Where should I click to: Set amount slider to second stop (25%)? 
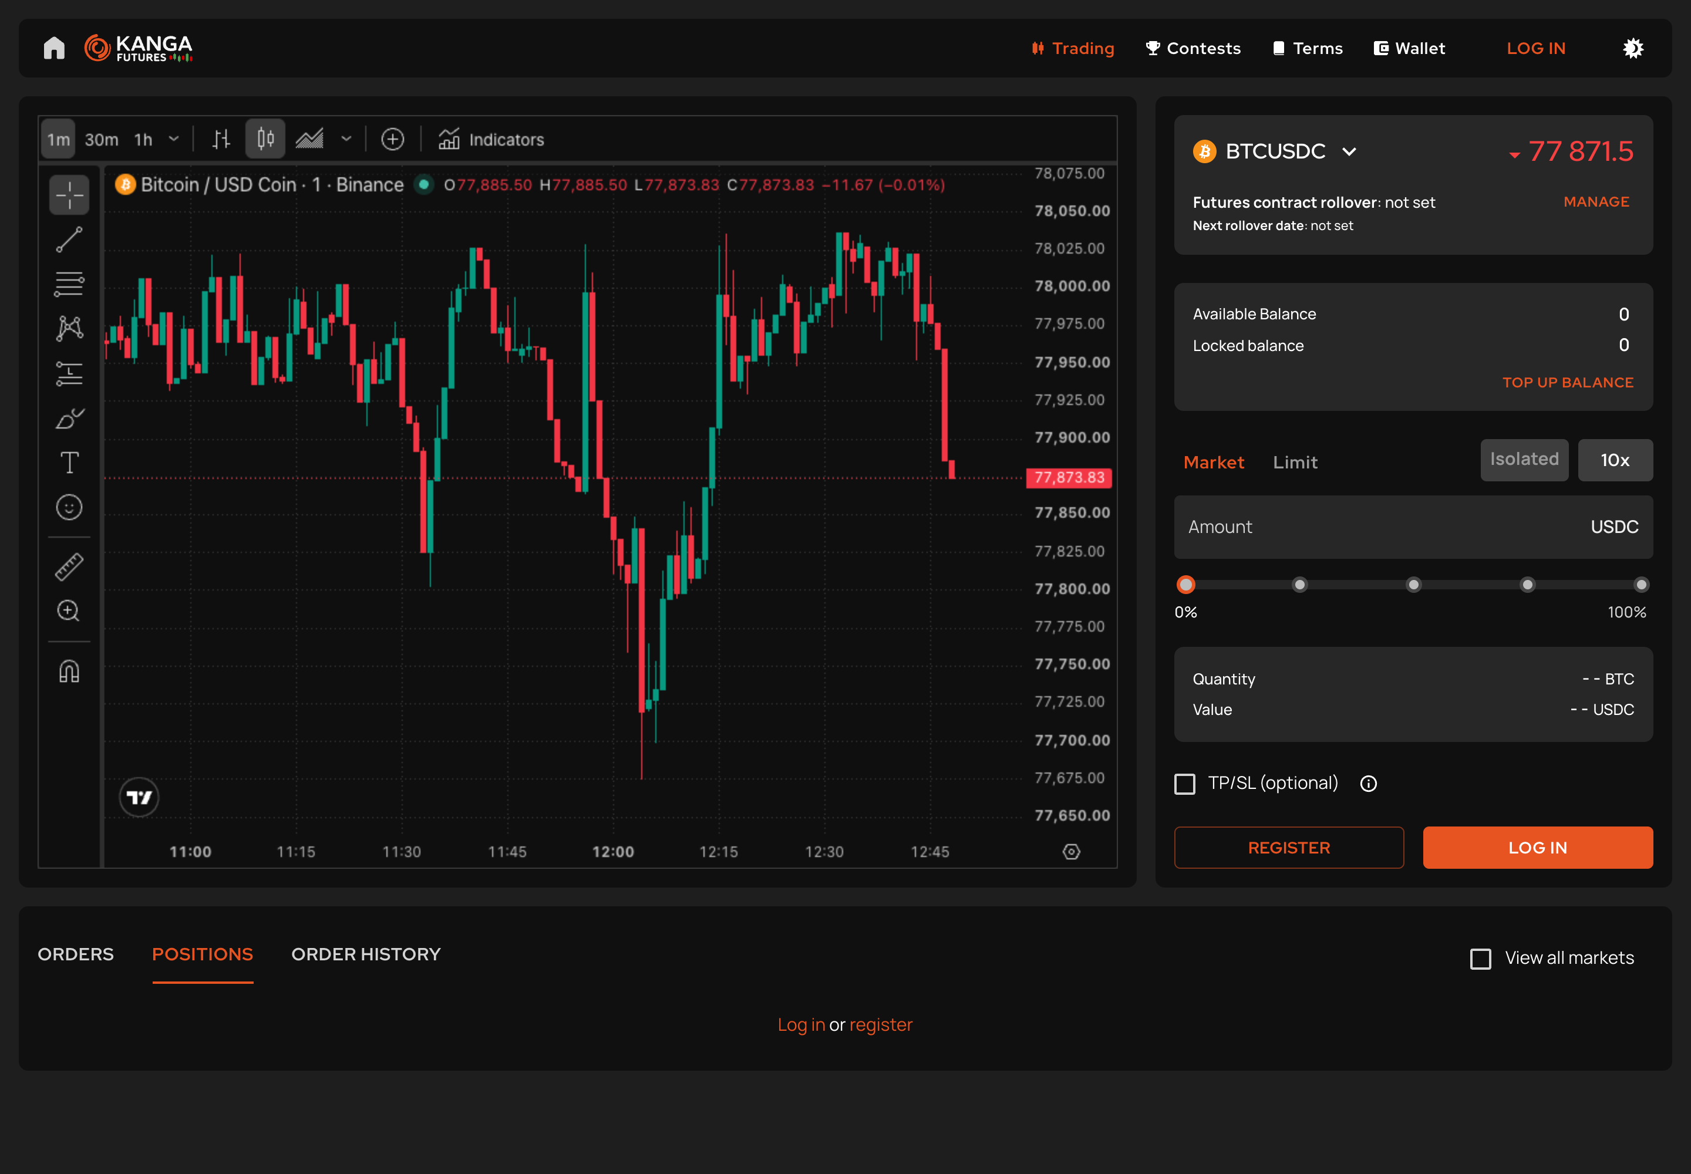pos(1299,585)
